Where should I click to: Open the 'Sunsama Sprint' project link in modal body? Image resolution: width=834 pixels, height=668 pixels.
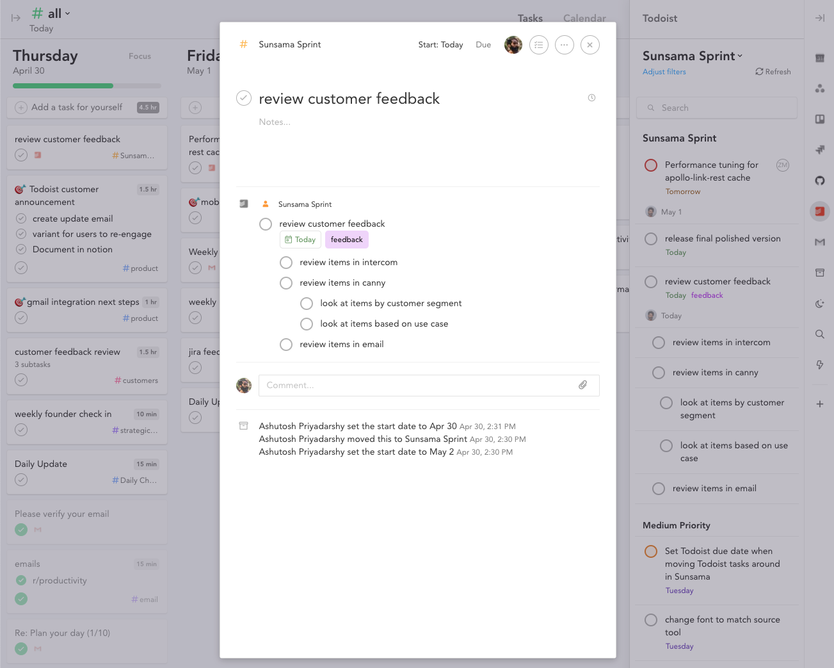point(305,204)
